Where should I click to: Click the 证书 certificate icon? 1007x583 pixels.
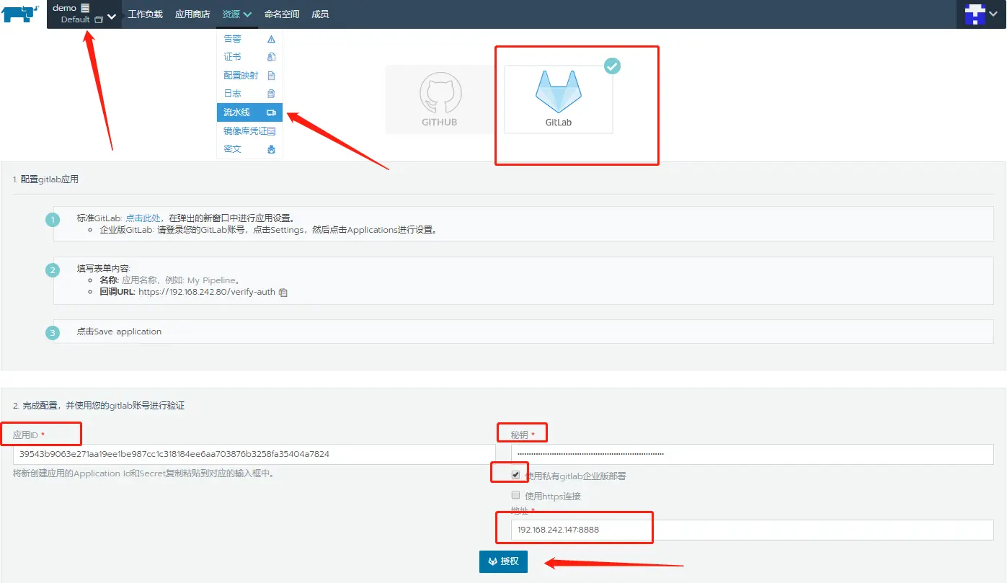tap(271, 56)
